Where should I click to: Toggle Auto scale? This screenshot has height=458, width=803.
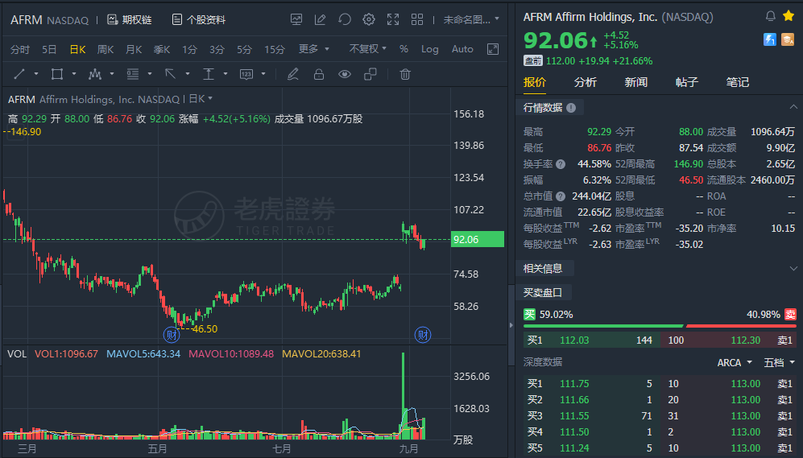(462, 49)
